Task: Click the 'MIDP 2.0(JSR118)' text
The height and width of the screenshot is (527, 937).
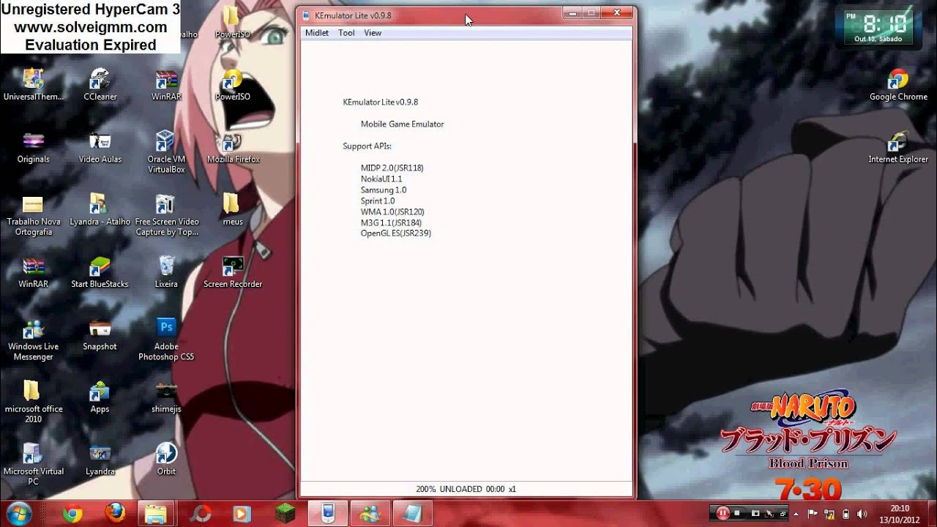Action: 392,168
